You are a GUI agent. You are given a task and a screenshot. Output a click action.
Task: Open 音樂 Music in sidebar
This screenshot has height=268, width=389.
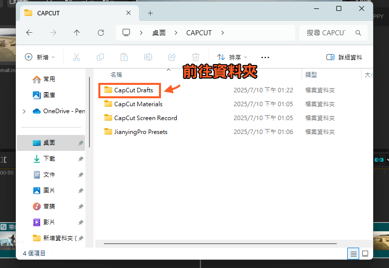pyautogui.click(x=49, y=206)
